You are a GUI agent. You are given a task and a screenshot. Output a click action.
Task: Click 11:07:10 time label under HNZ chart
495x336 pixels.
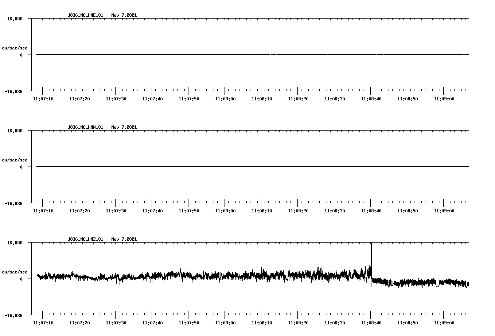[43, 323]
